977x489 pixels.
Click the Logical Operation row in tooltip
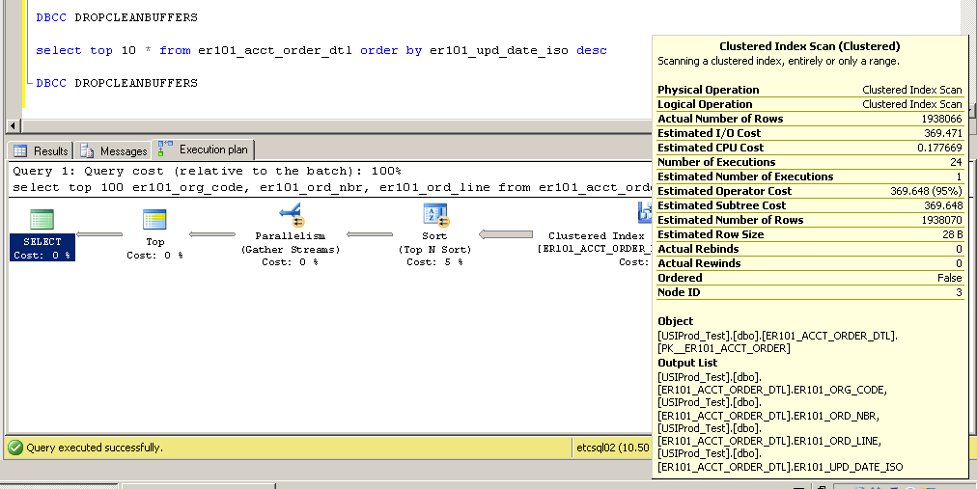tap(809, 104)
